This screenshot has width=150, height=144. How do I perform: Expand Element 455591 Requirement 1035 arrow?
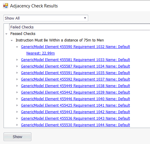tap(17, 73)
